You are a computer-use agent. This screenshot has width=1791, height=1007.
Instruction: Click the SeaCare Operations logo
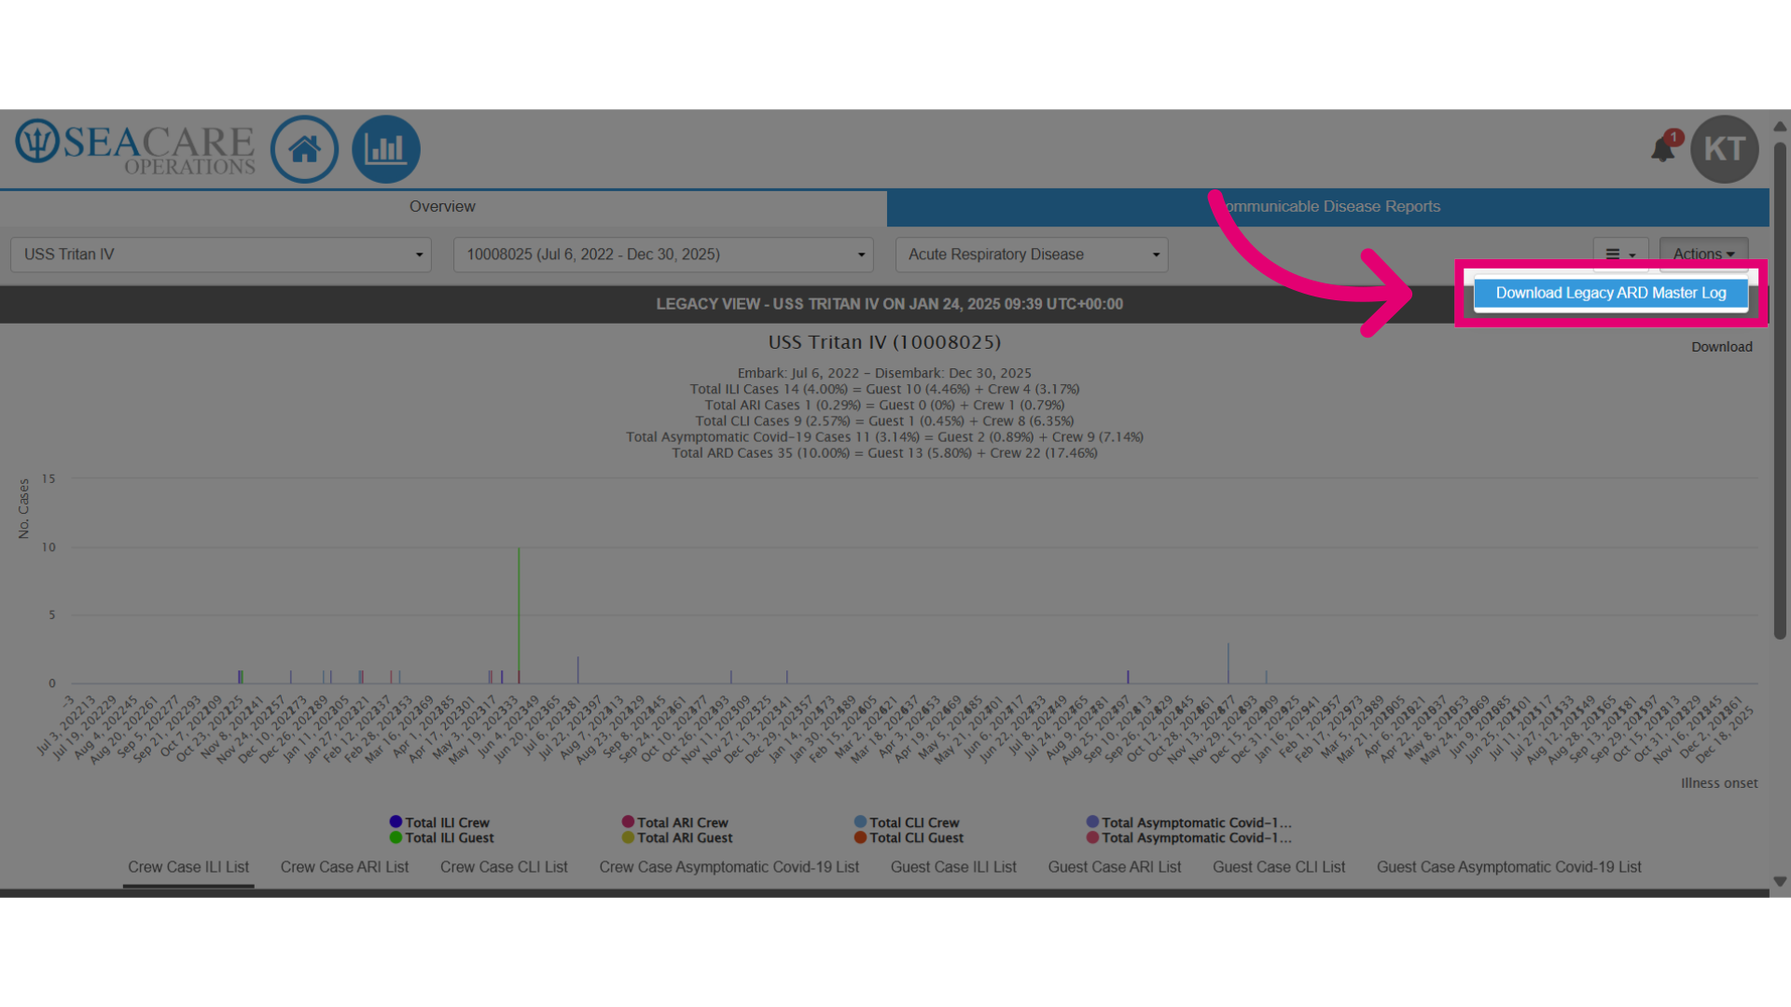click(135, 147)
